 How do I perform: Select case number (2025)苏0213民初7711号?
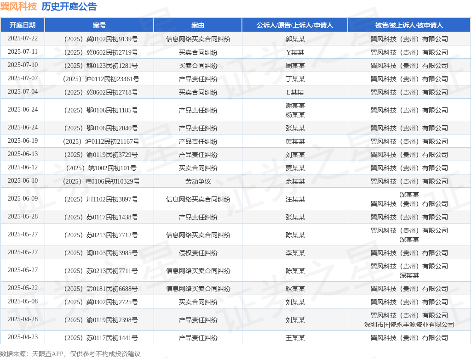click(101, 271)
